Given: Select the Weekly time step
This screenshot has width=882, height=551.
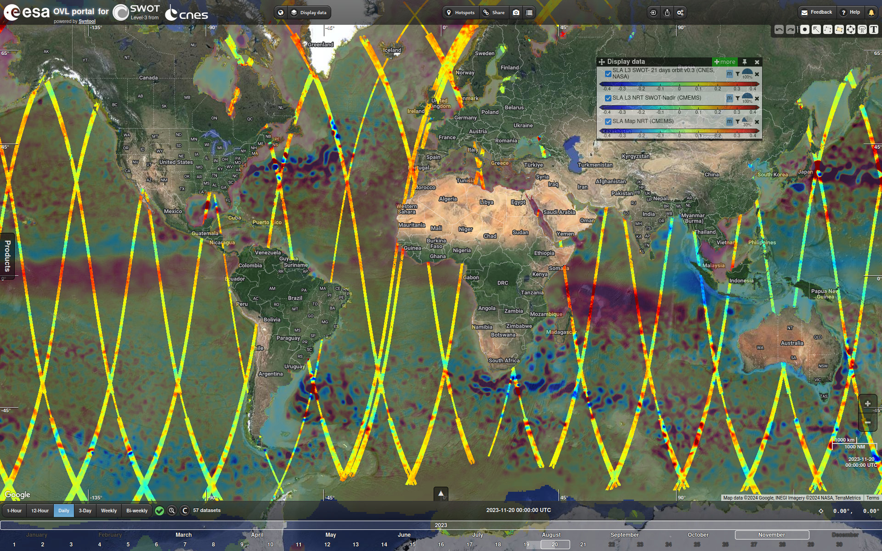Looking at the screenshot, I should click(109, 511).
